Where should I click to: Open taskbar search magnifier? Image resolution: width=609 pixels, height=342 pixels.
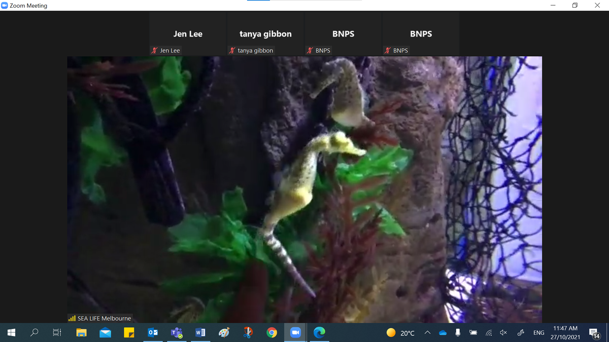coord(35,332)
